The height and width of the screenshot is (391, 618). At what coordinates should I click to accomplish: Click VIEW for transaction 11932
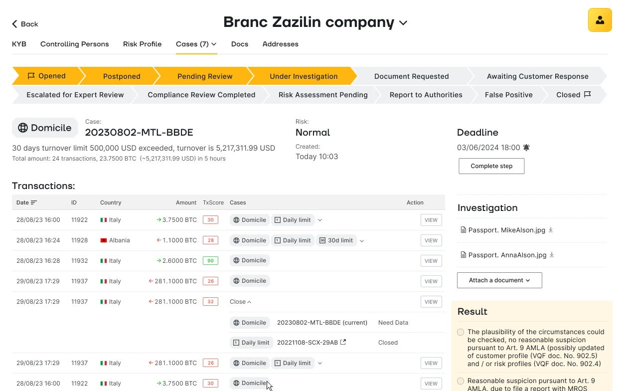431,261
